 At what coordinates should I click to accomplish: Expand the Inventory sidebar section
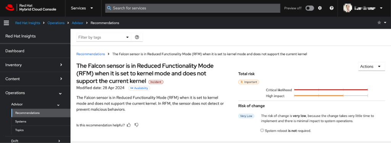[x=35, y=65]
